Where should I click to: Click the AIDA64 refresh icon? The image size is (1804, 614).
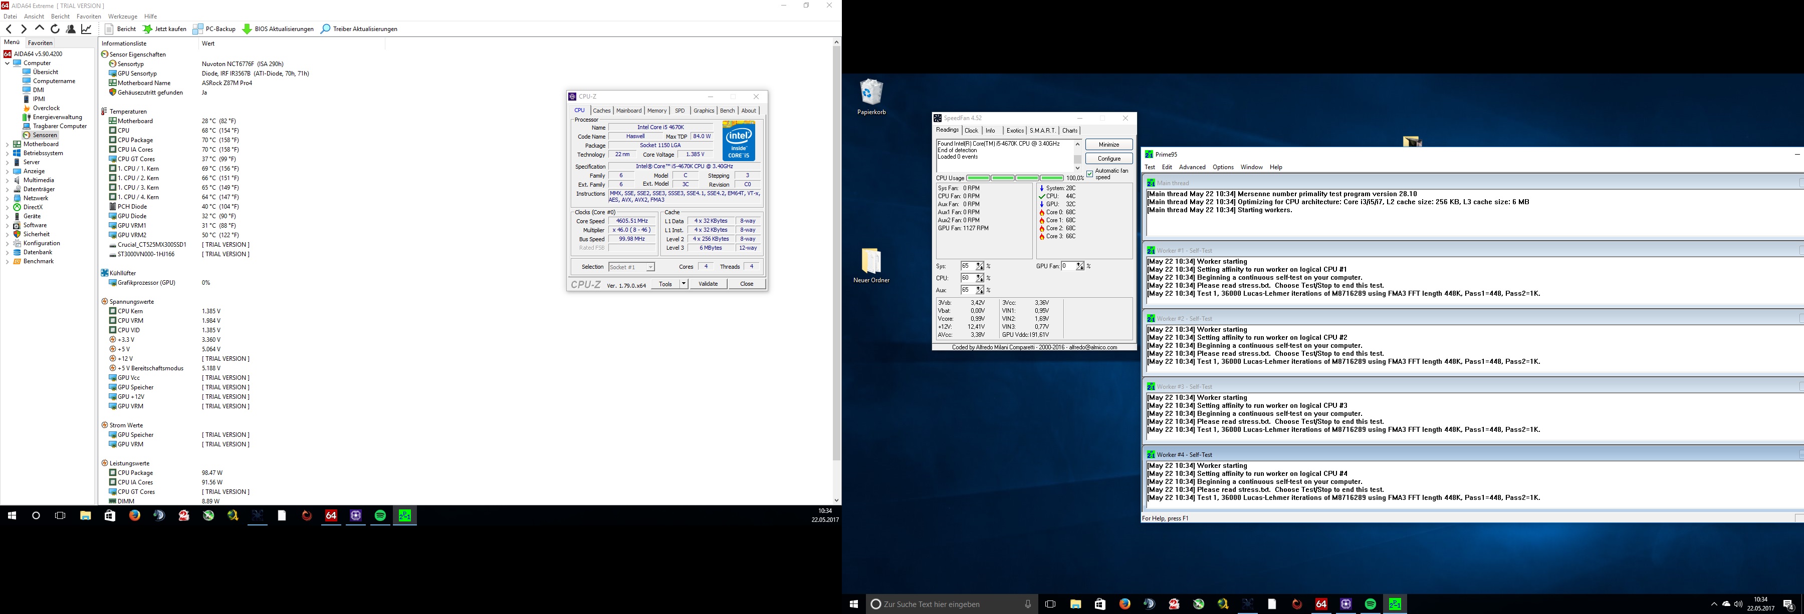[x=55, y=29]
